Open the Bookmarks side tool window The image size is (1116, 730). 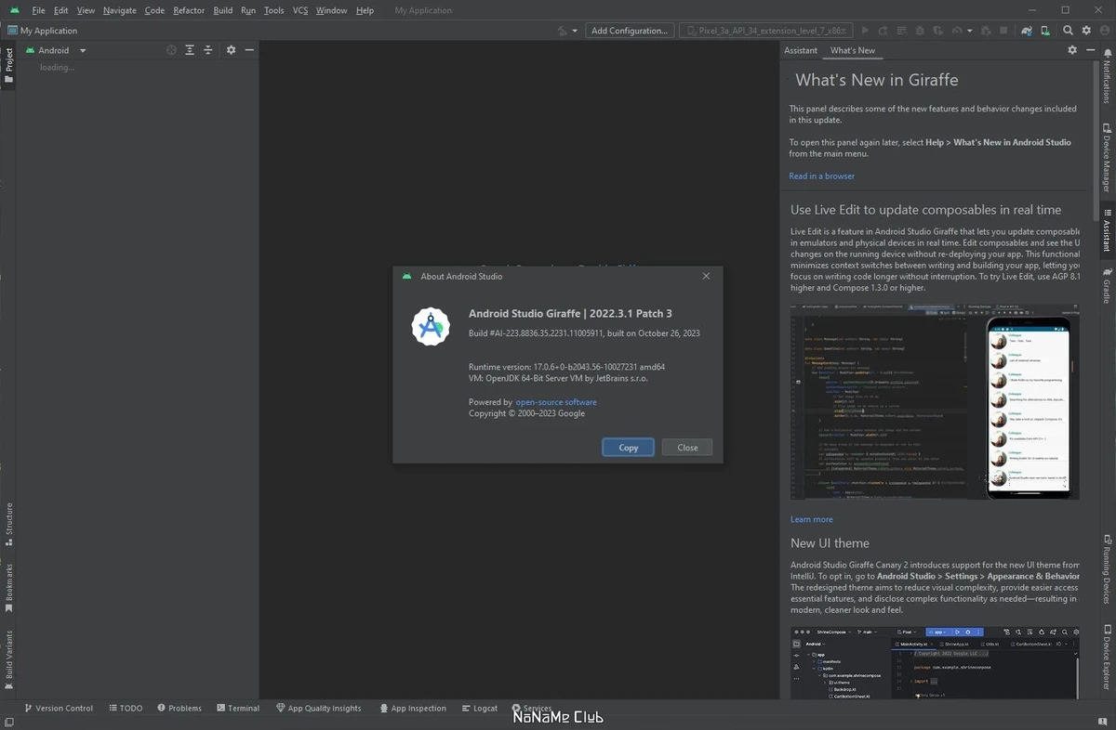8,588
